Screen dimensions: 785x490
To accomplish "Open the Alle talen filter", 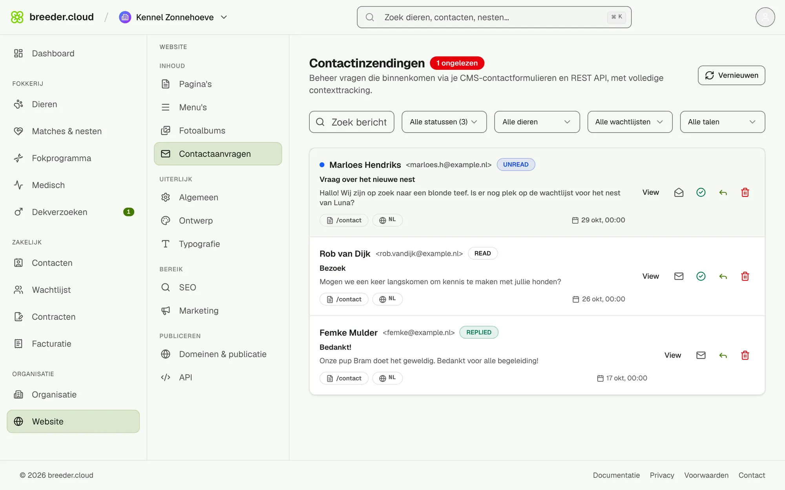I will pyautogui.click(x=722, y=122).
